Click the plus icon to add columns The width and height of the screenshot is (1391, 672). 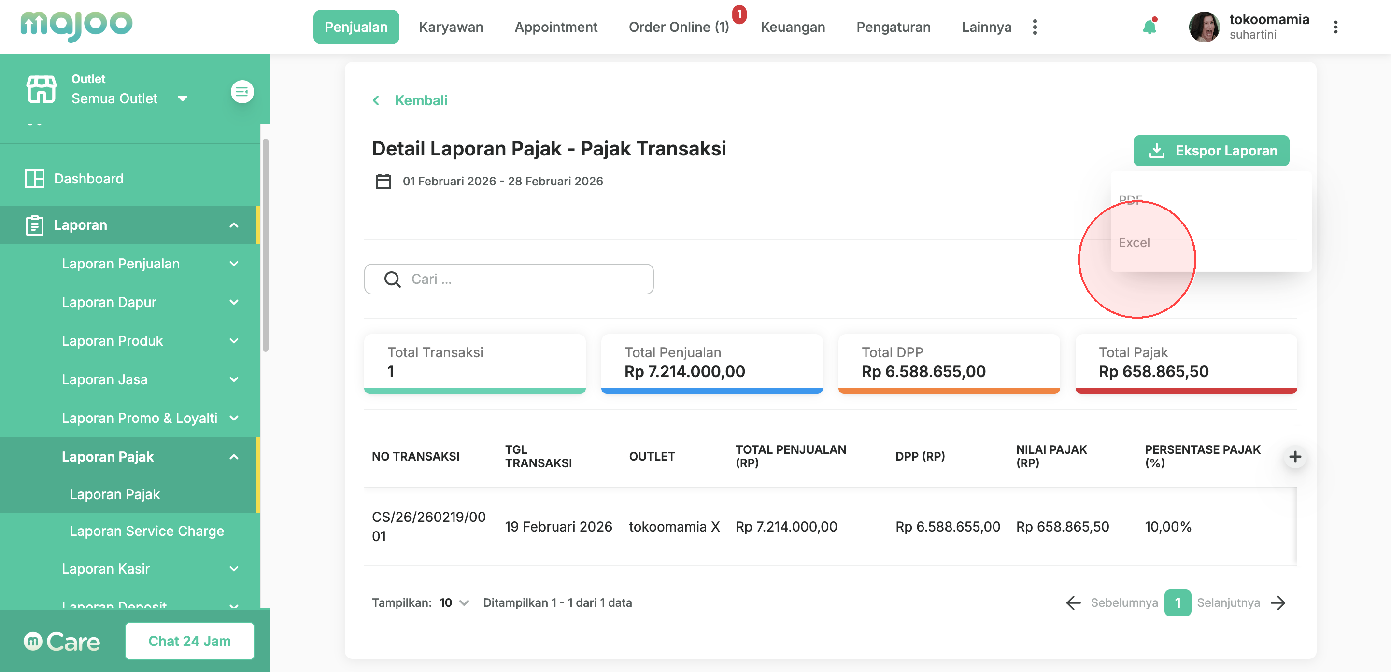1294,457
